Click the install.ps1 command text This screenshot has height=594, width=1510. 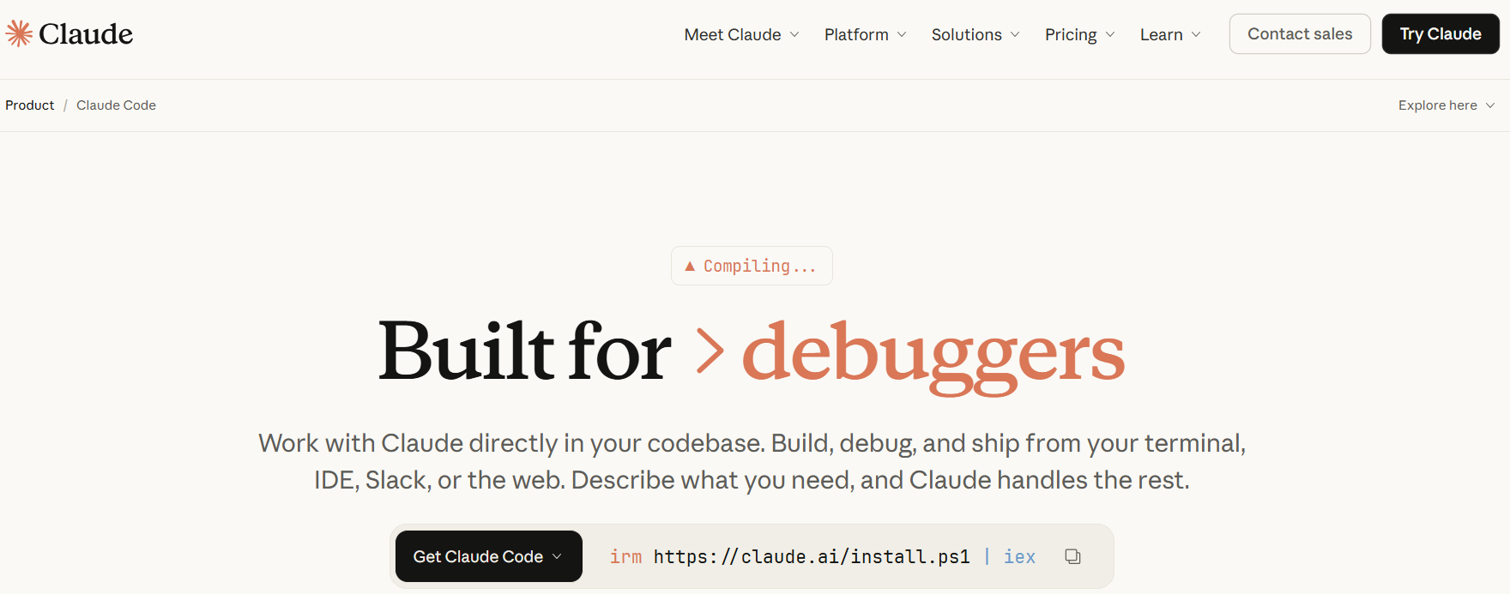tap(812, 557)
